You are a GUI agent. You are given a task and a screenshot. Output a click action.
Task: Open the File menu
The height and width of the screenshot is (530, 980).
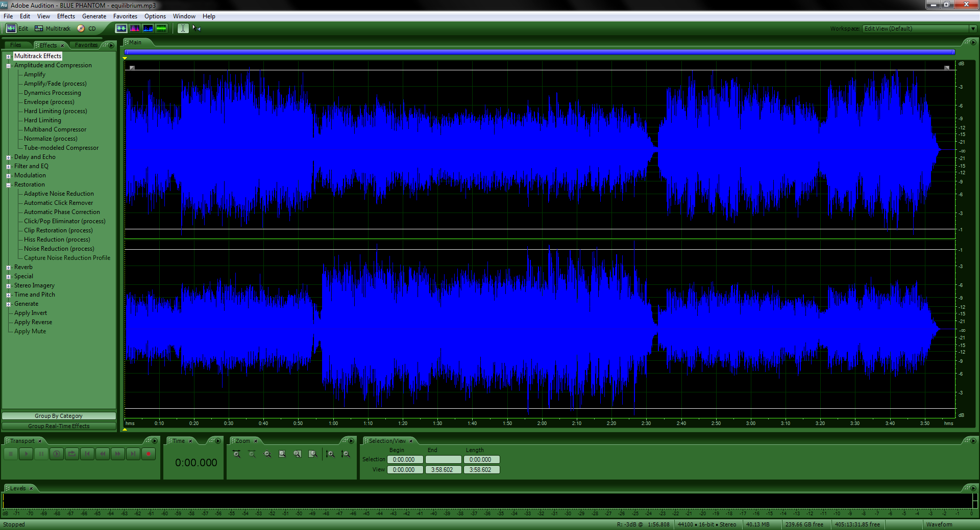[x=8, y=16]
